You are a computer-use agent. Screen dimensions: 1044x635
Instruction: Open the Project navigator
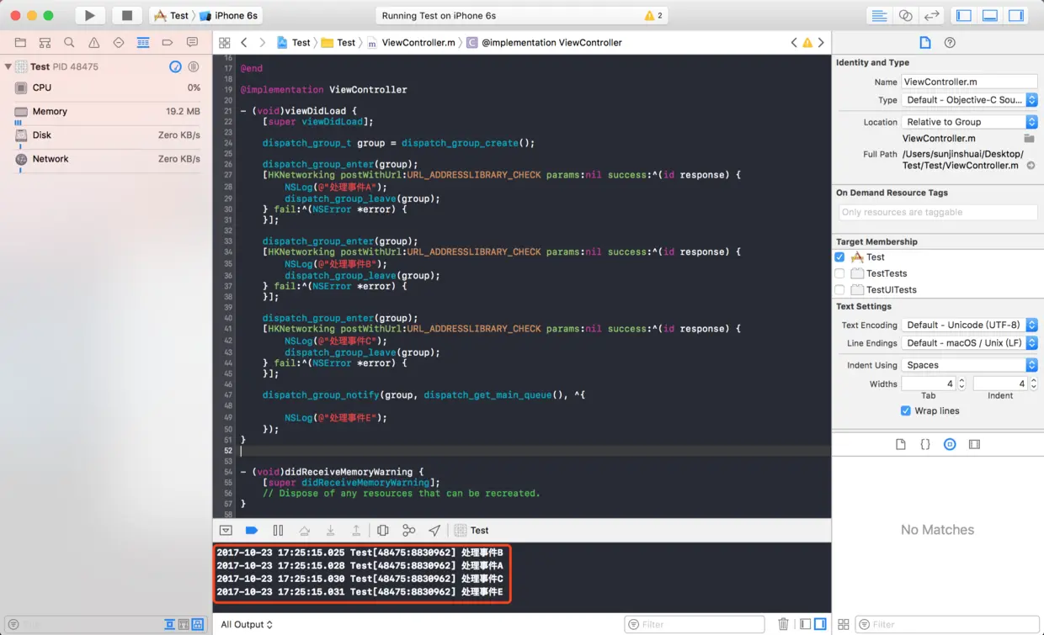[x=20, y=42]
